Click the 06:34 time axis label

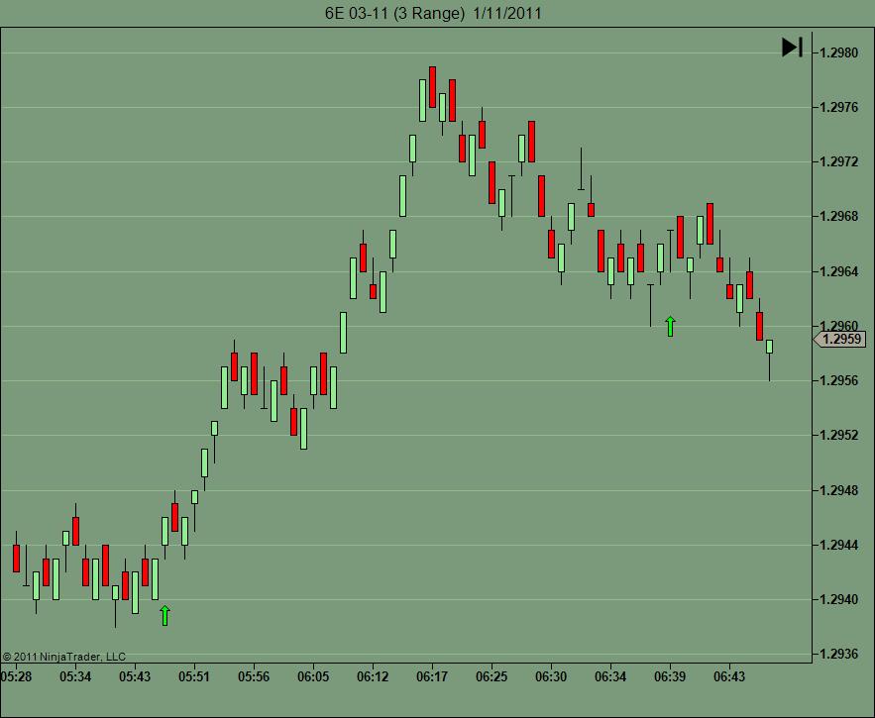tap(610, 676)
